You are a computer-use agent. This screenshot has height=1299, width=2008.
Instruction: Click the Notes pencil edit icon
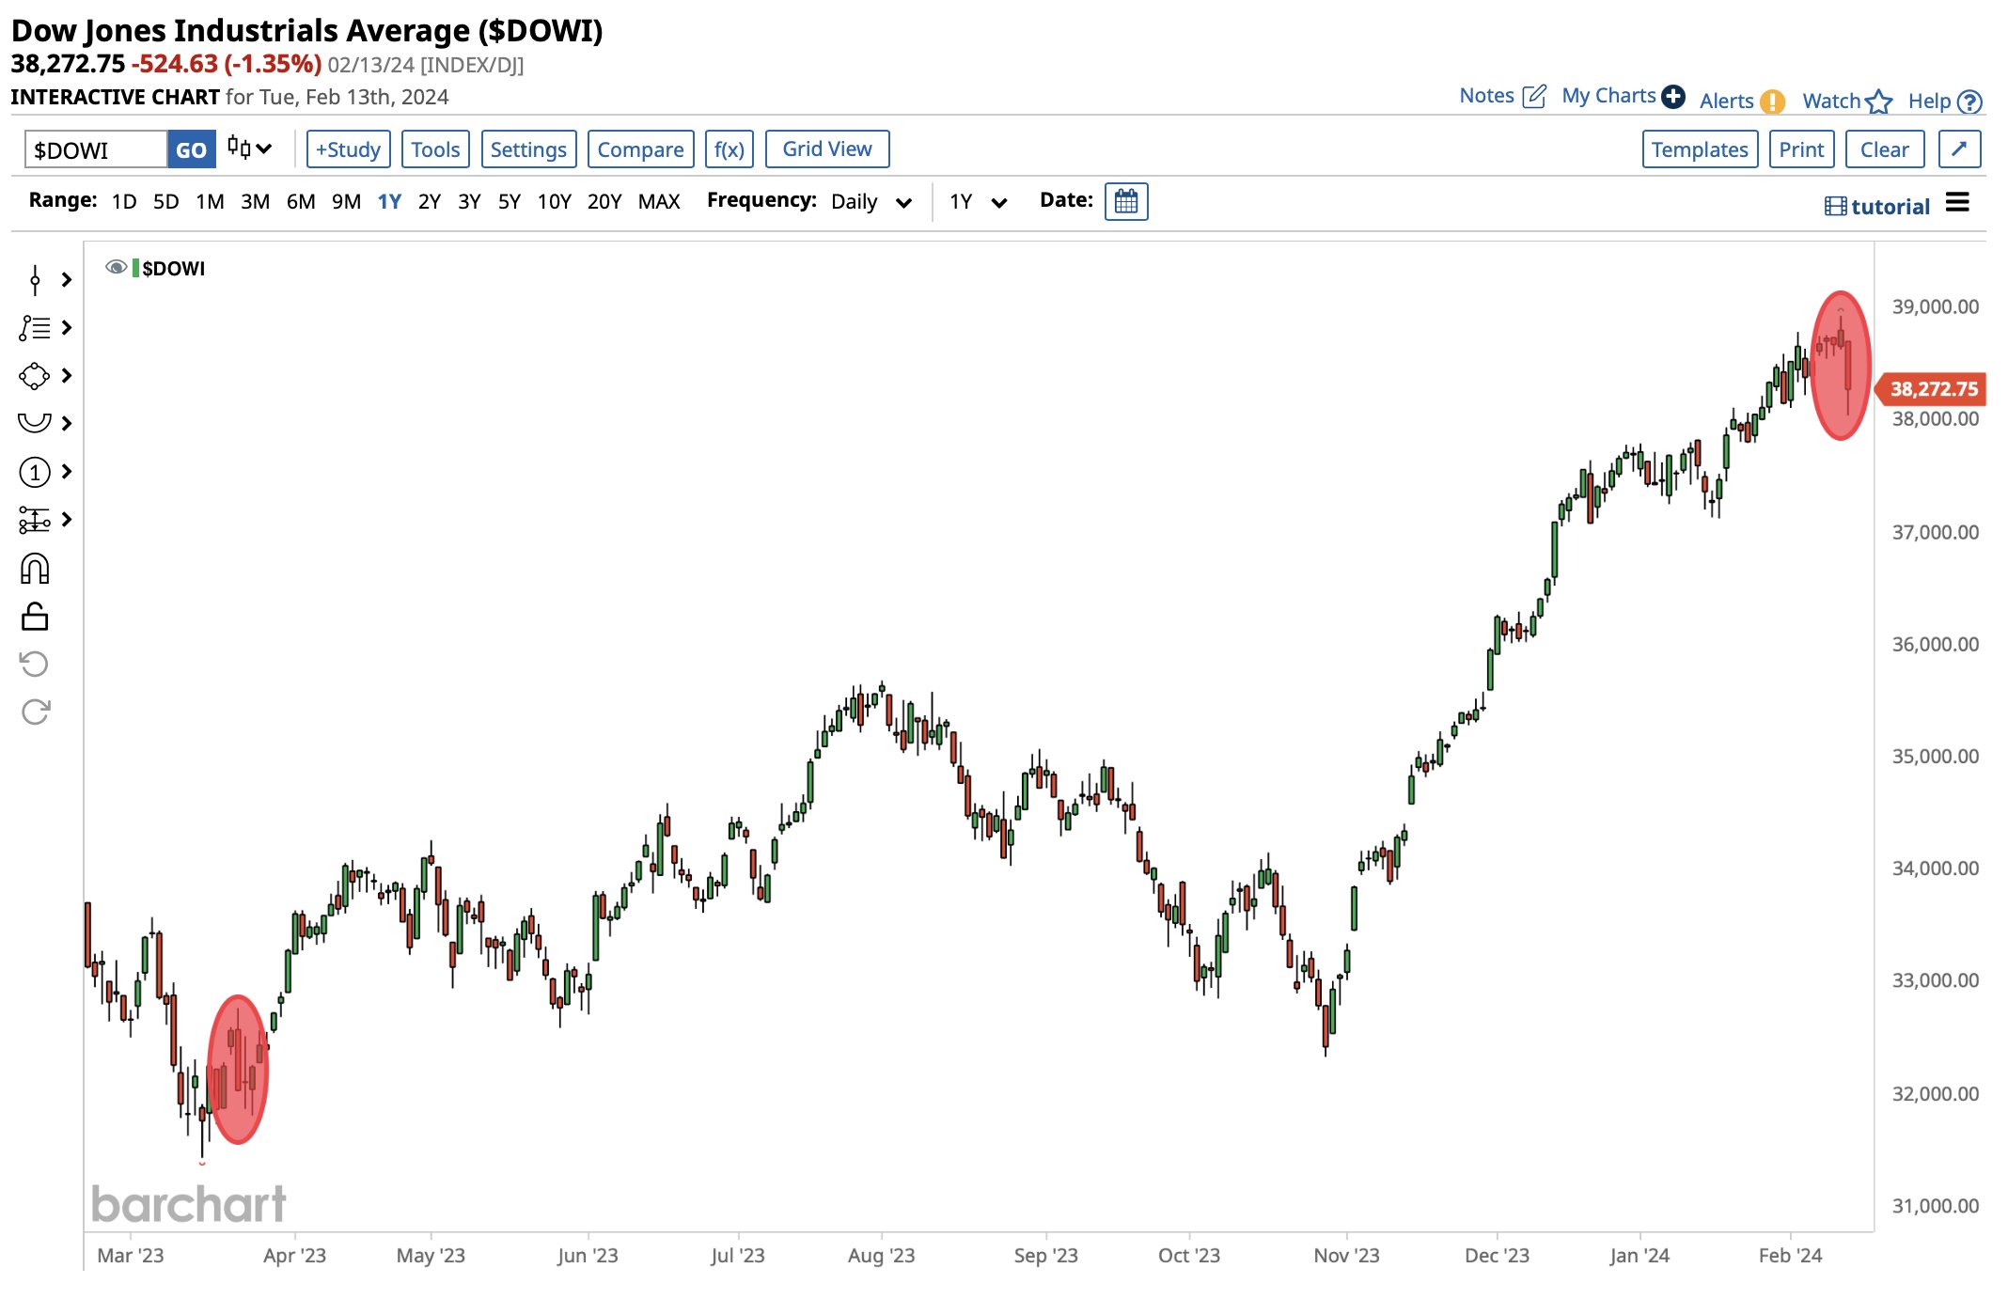tap(1534, 97)
